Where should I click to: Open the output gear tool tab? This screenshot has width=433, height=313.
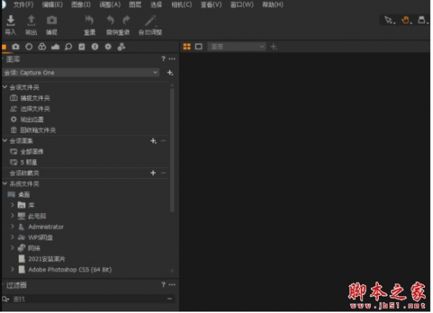point(108,47)
